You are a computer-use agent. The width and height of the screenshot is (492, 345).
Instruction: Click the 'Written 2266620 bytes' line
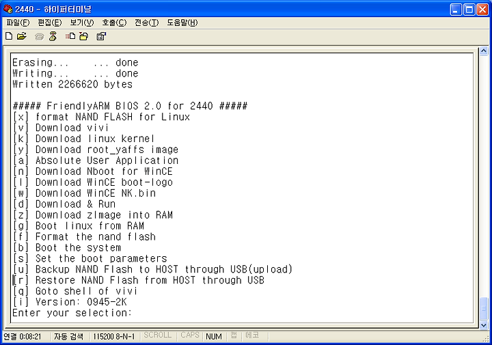[x=72, y=84]
